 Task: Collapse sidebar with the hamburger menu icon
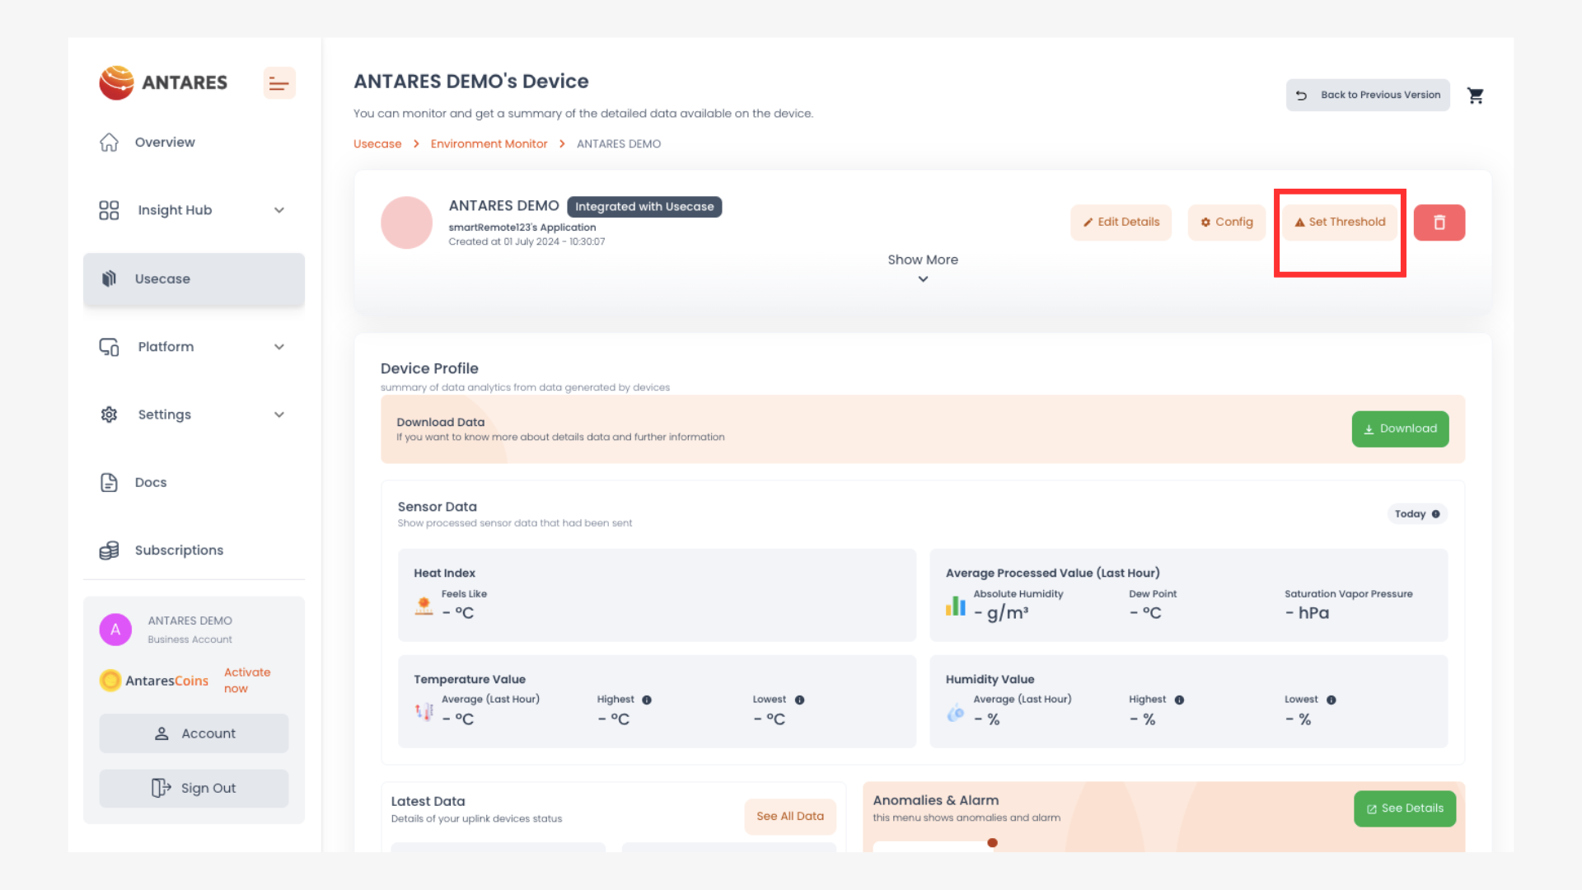pos(278,83)
